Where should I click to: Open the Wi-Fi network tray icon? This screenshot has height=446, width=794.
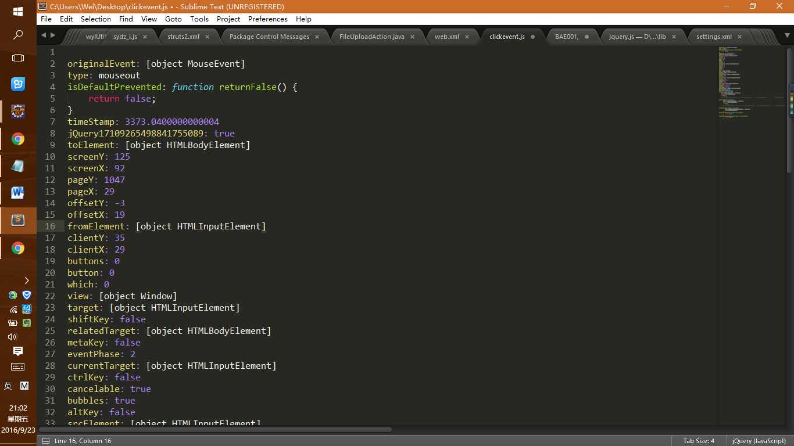click(x=13, y=309)
